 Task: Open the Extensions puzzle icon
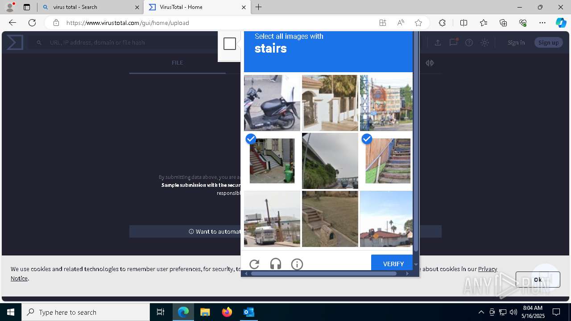click(x=442, y=23)
